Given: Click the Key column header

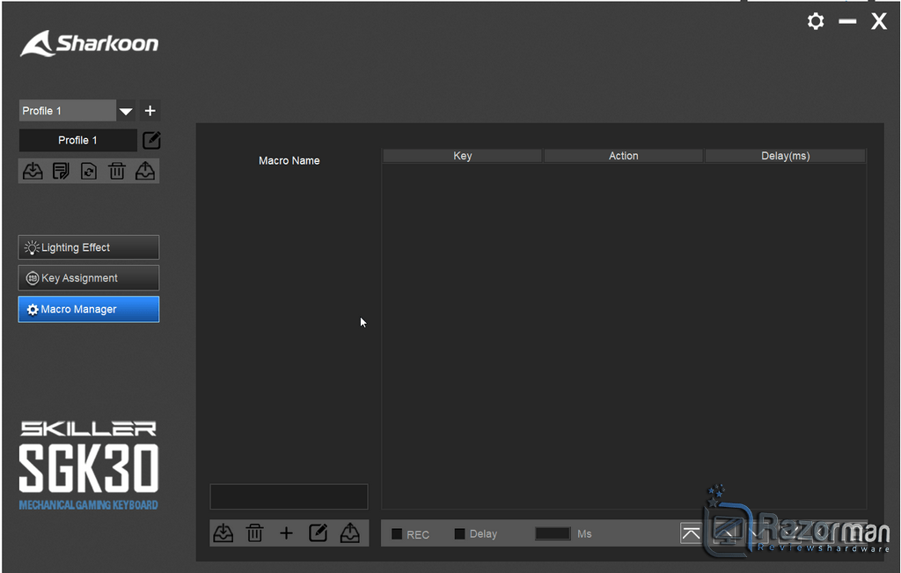Looking at the screenshot, I should pyautogui.click(x=463, y=156).
